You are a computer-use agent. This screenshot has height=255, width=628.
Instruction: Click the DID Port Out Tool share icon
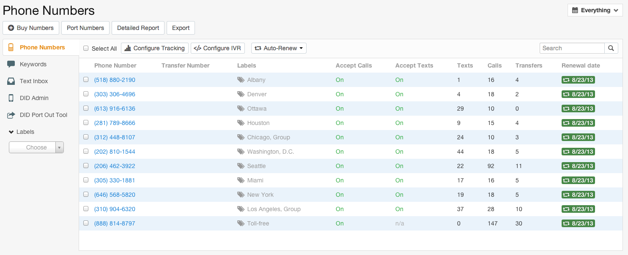point(11,115)
